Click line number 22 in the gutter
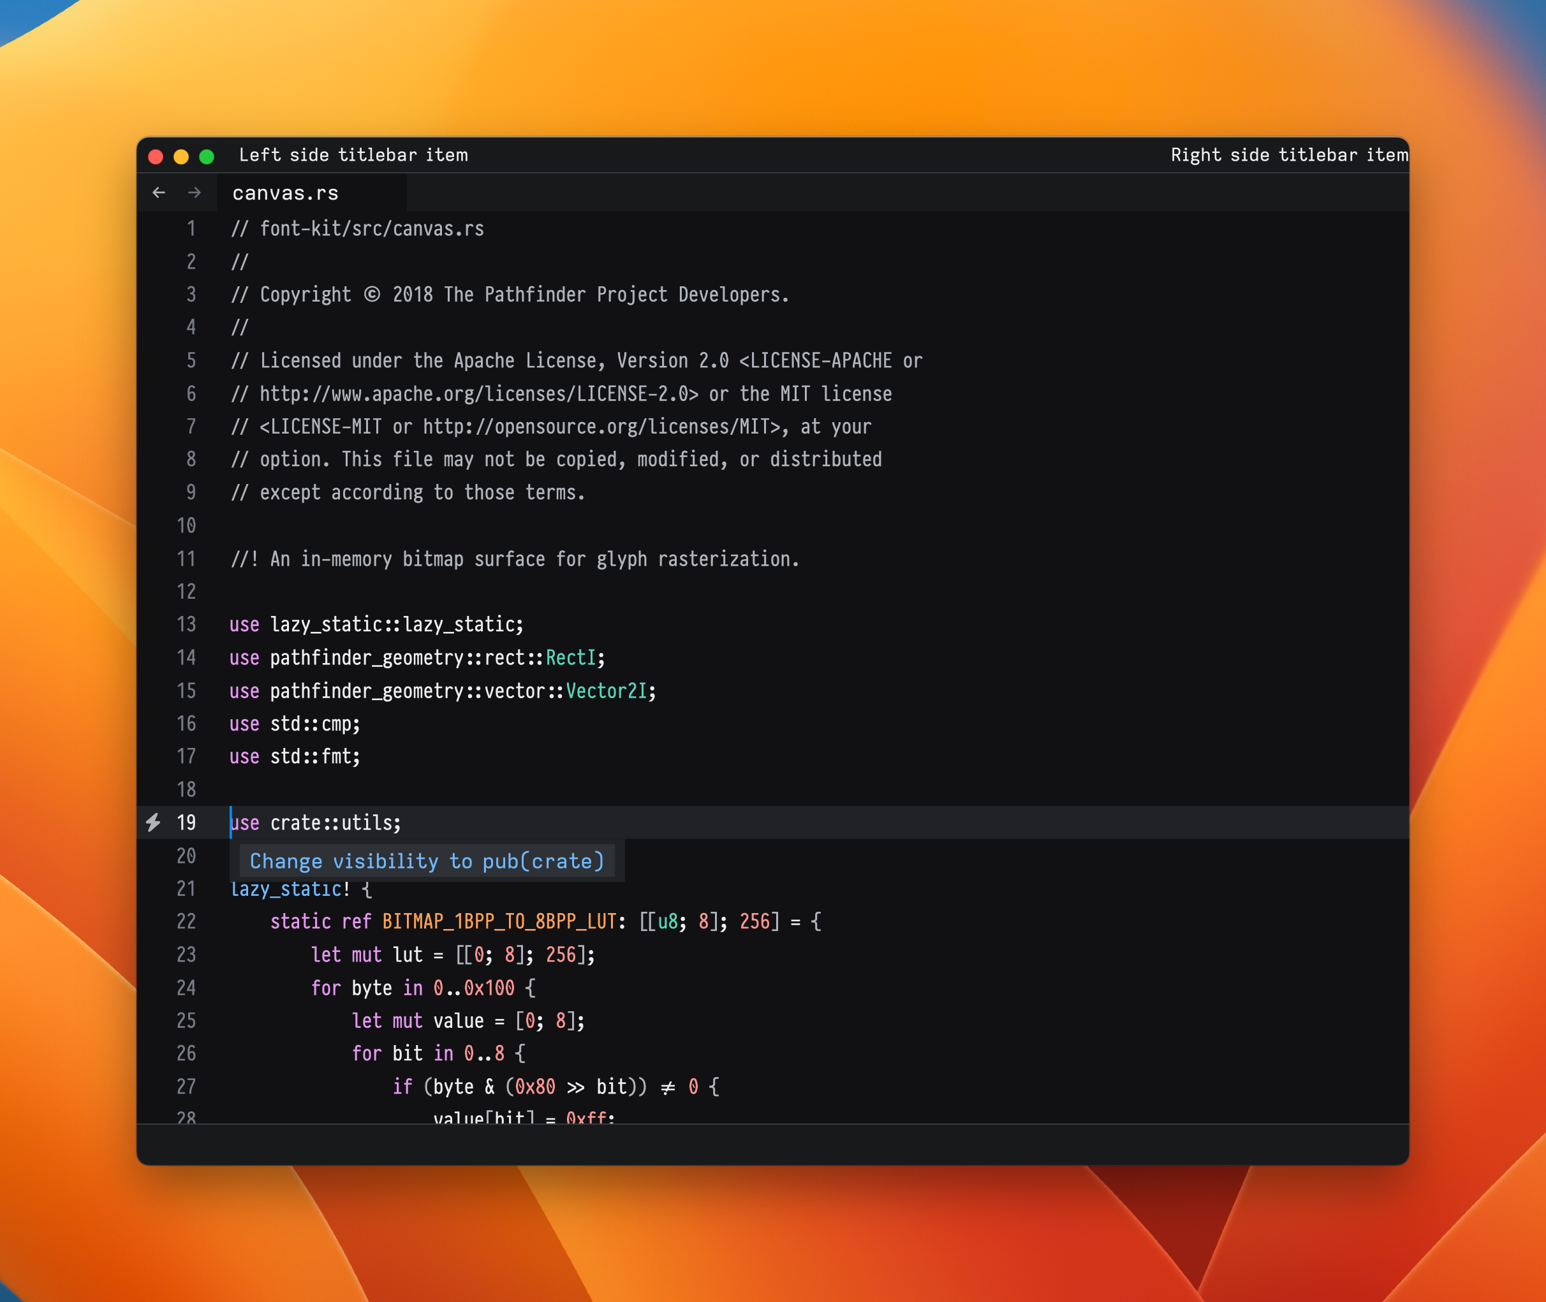 point(186,921)
